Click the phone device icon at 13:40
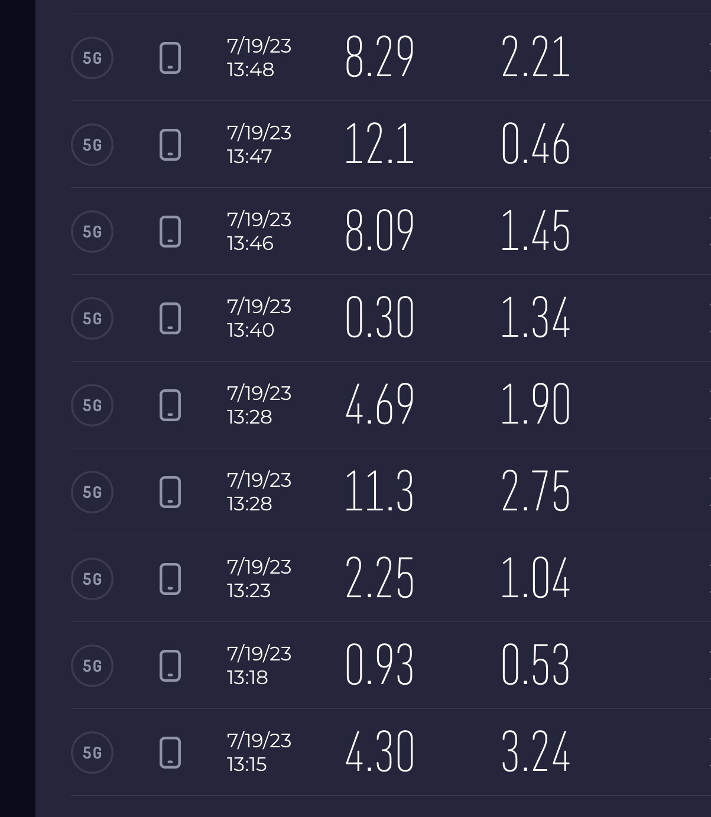Screen dimensions: 711x817 click(170, 318)
